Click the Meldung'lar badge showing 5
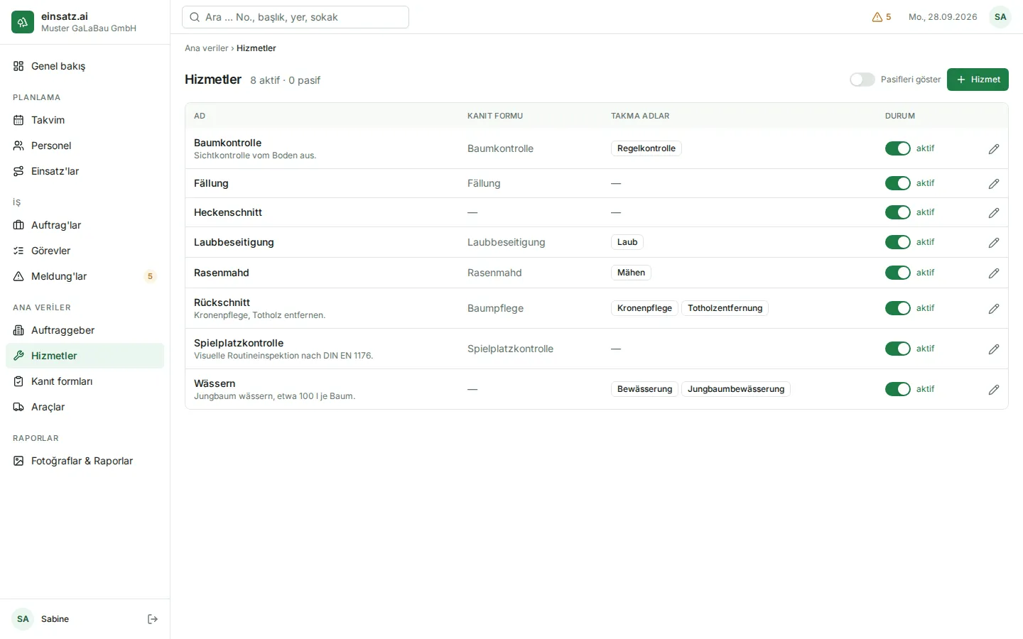Image resolution: width=1023 pixels, height=639 pixels. point(150,276)
